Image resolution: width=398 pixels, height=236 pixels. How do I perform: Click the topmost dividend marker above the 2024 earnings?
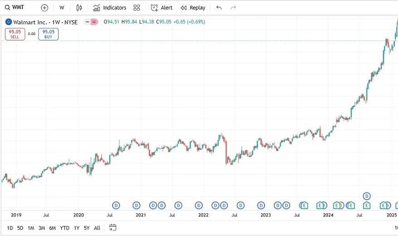click(x=367, y=196)
